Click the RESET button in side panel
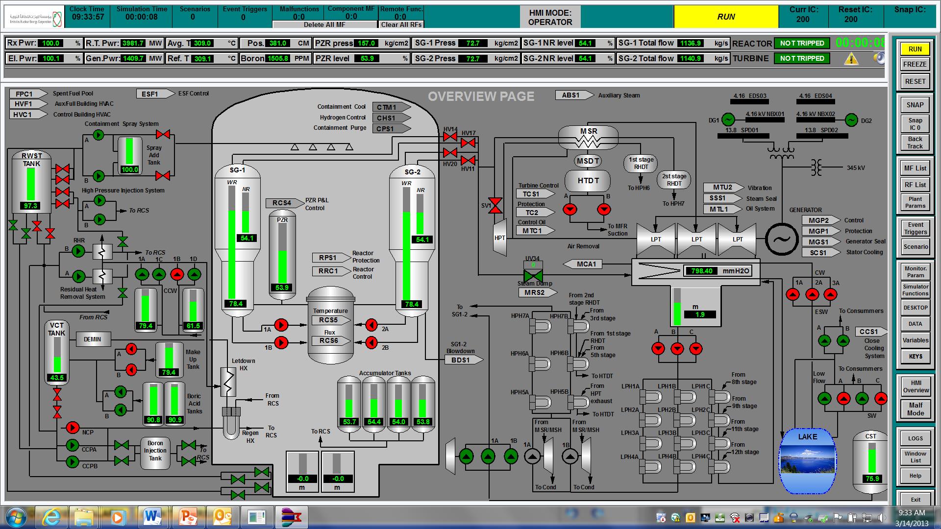Image resolution: width=941 pixels, height=529 pixels. click(915, 81)
